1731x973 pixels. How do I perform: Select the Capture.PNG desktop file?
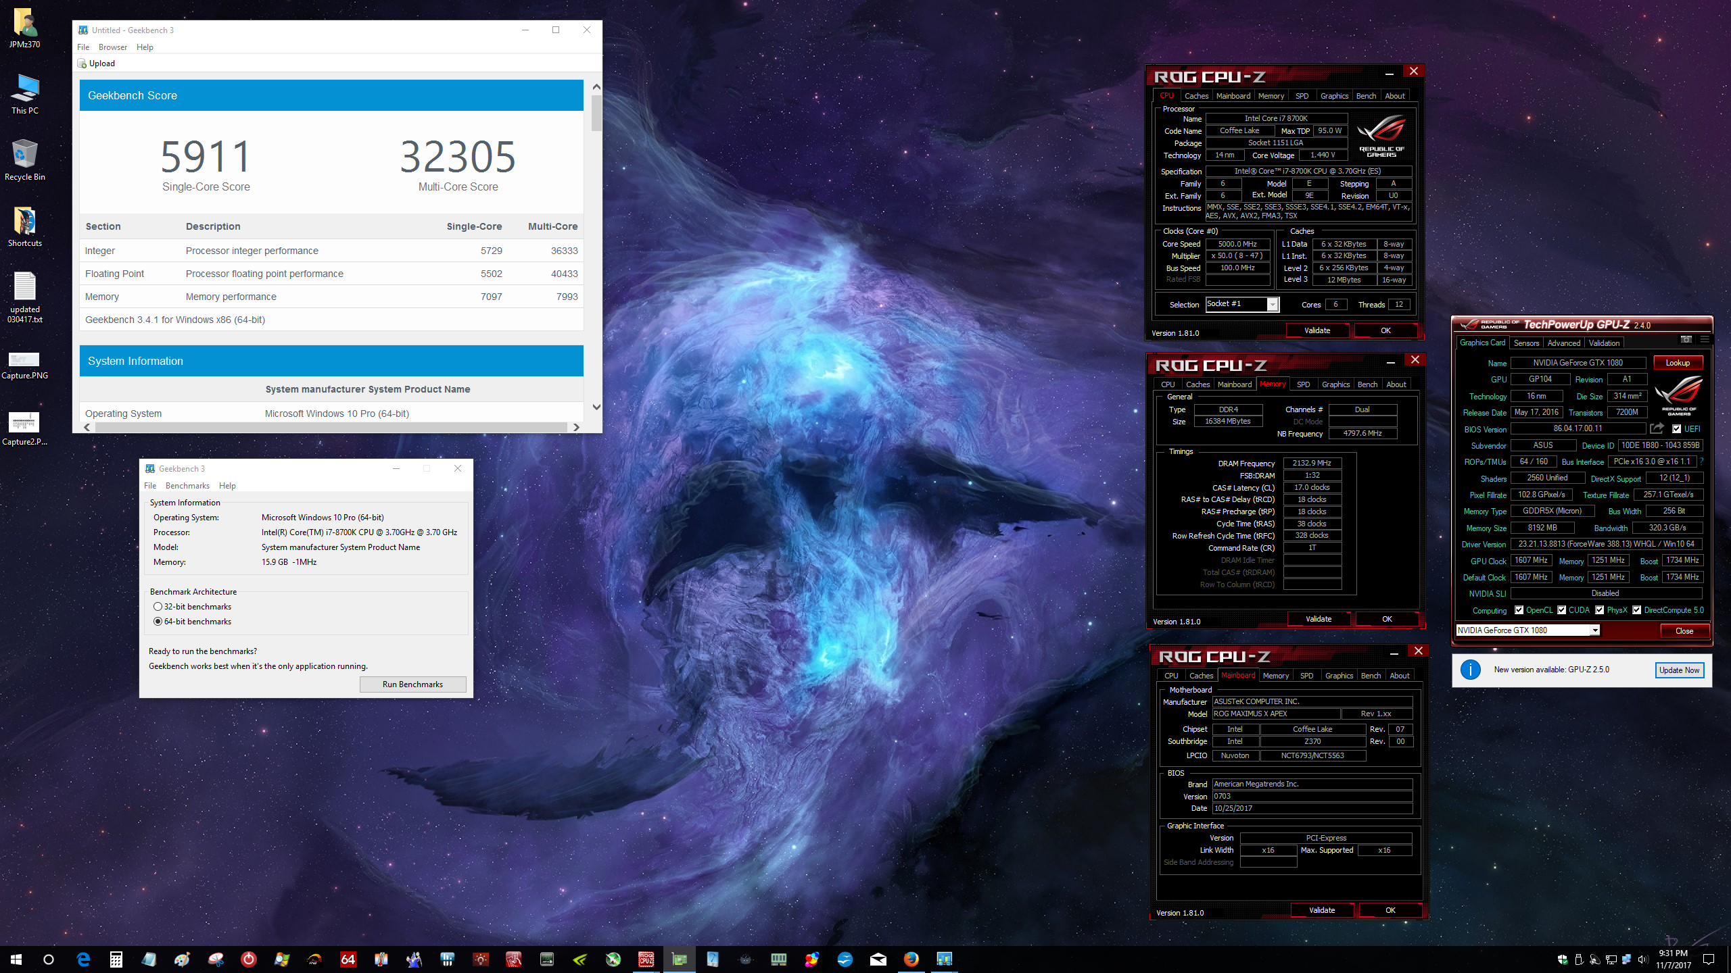tap(25, 365)
